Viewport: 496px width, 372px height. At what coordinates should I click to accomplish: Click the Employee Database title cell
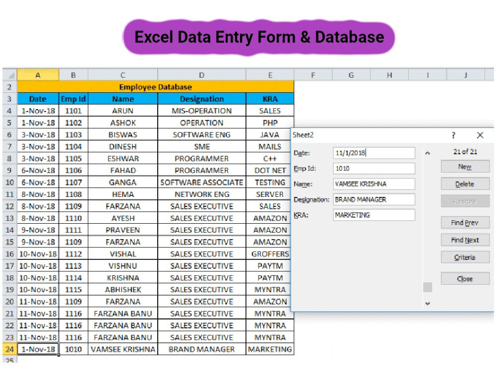pyautogui.click(x=155, y=87)
